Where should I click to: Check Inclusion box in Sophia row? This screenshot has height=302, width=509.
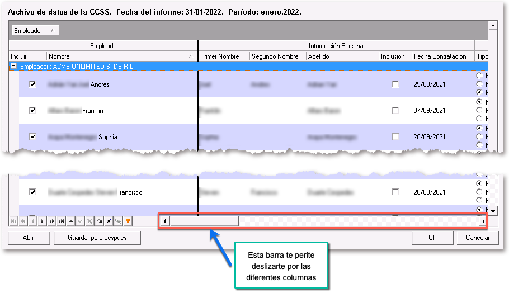pos(395,136)
